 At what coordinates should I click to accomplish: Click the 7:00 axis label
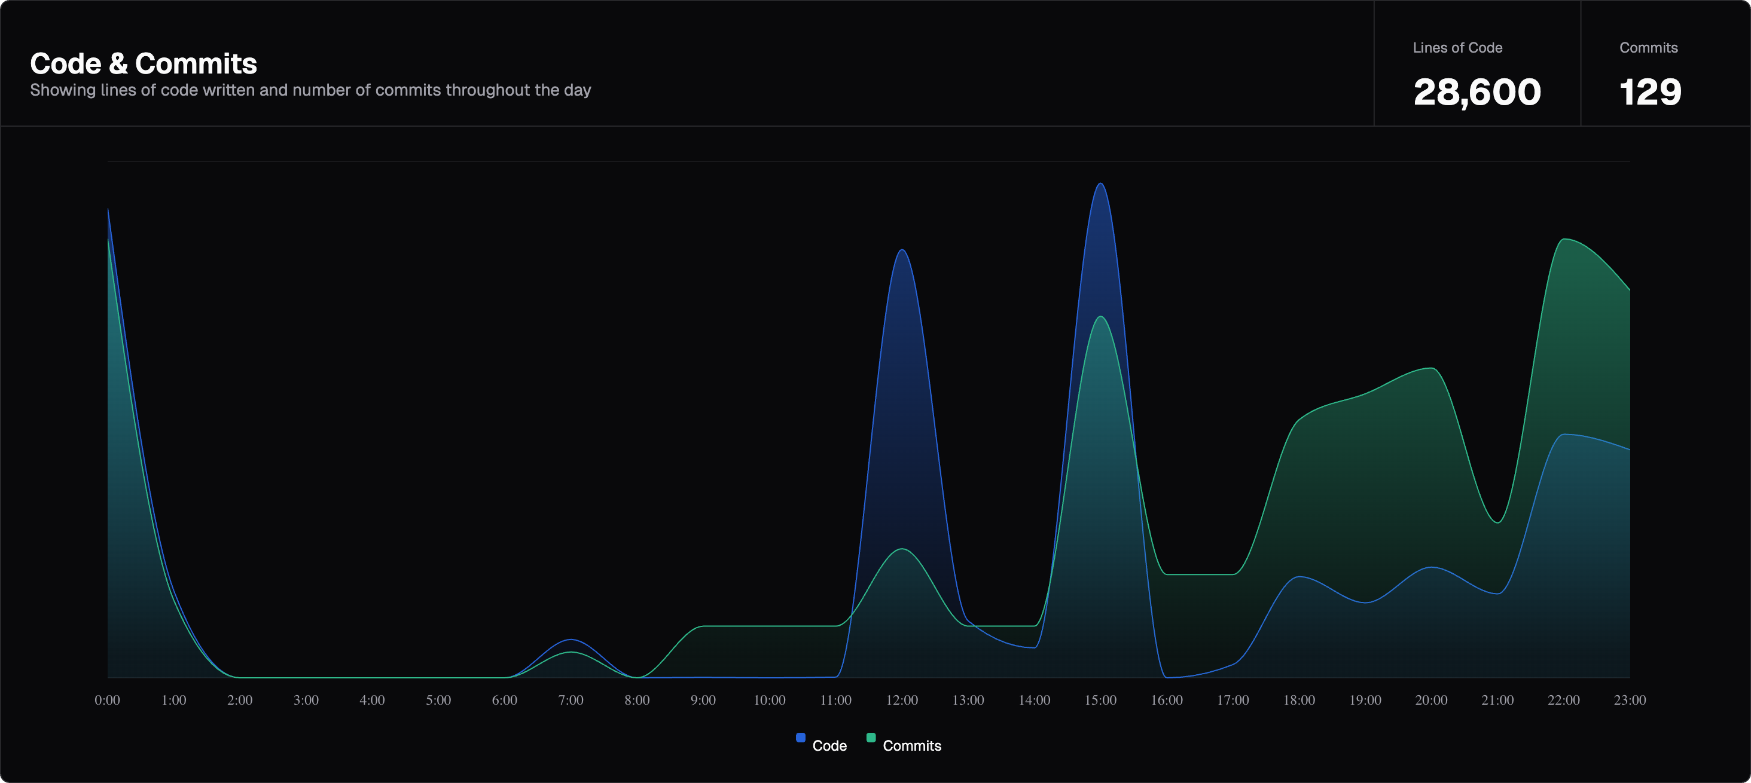click(571, 700)
